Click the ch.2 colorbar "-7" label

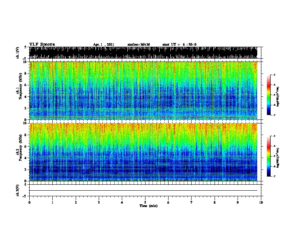274,176
